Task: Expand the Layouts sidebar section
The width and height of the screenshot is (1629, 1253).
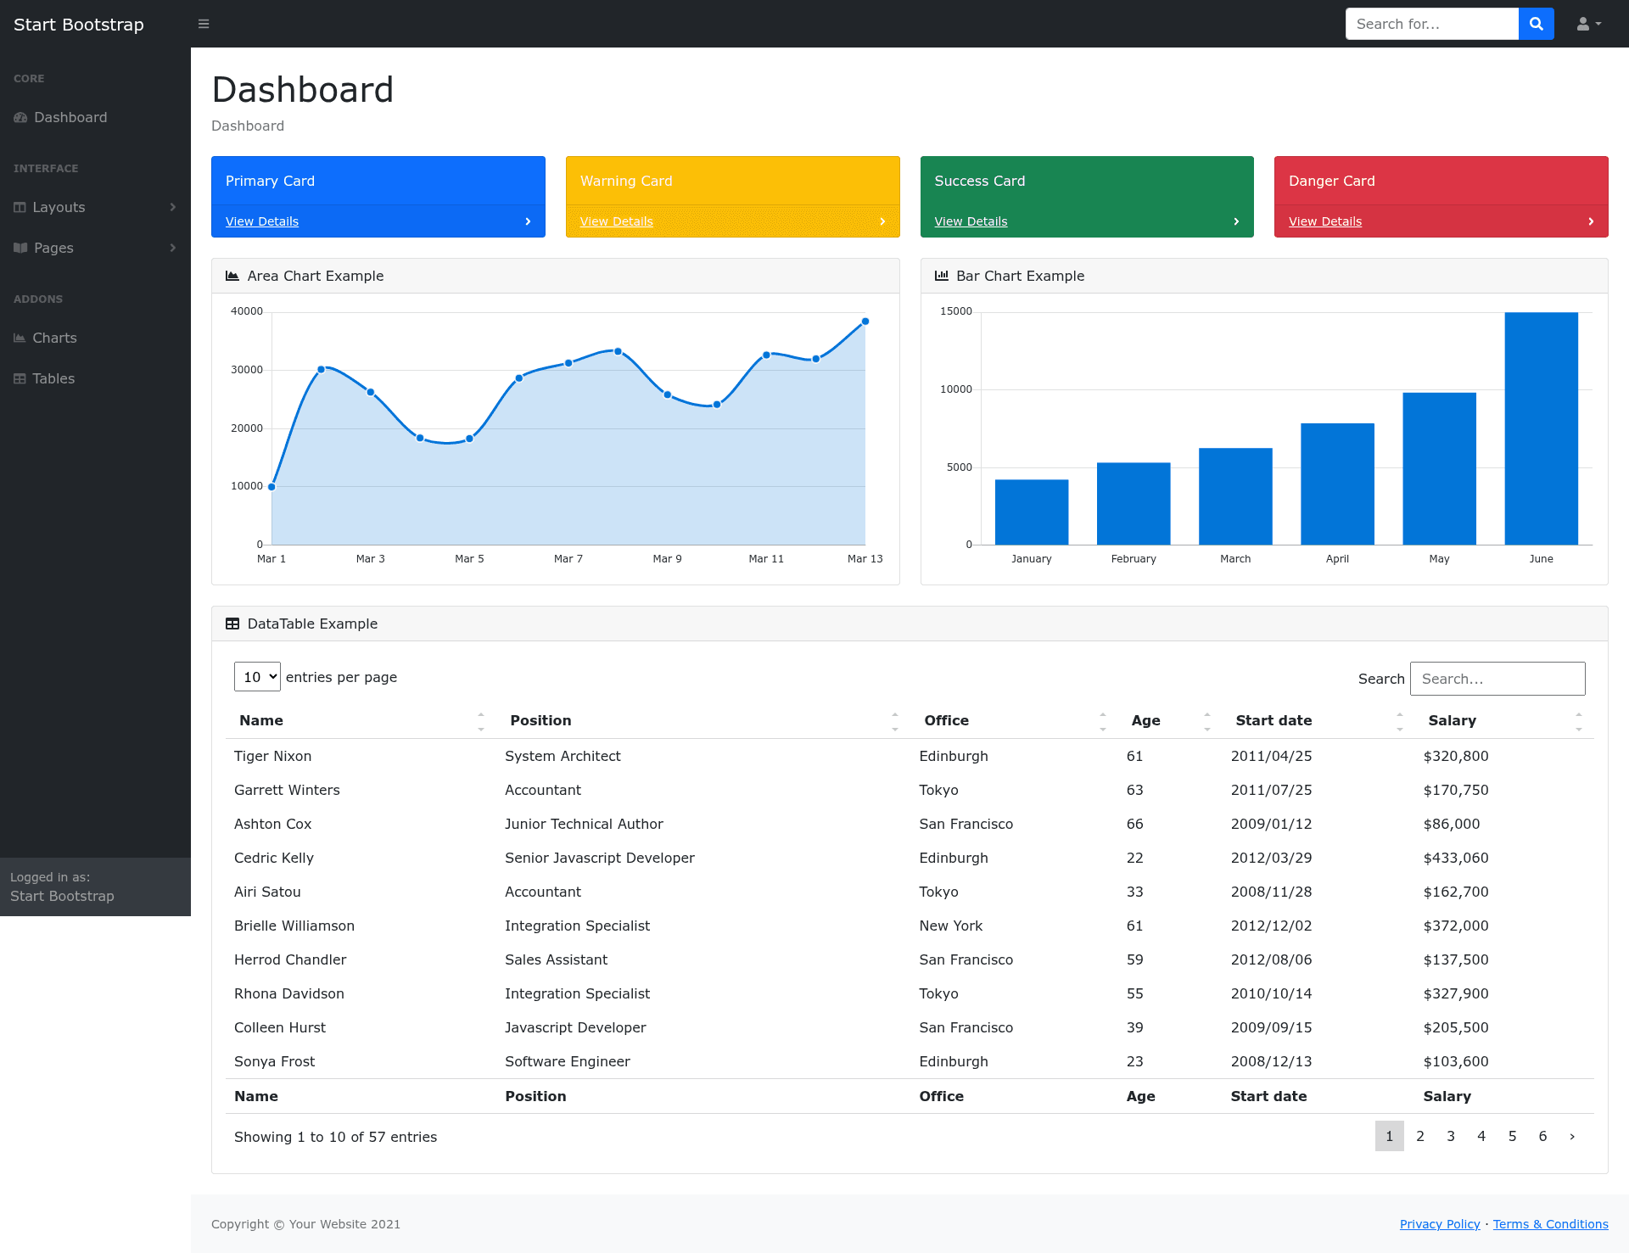Action: (95, 207)
